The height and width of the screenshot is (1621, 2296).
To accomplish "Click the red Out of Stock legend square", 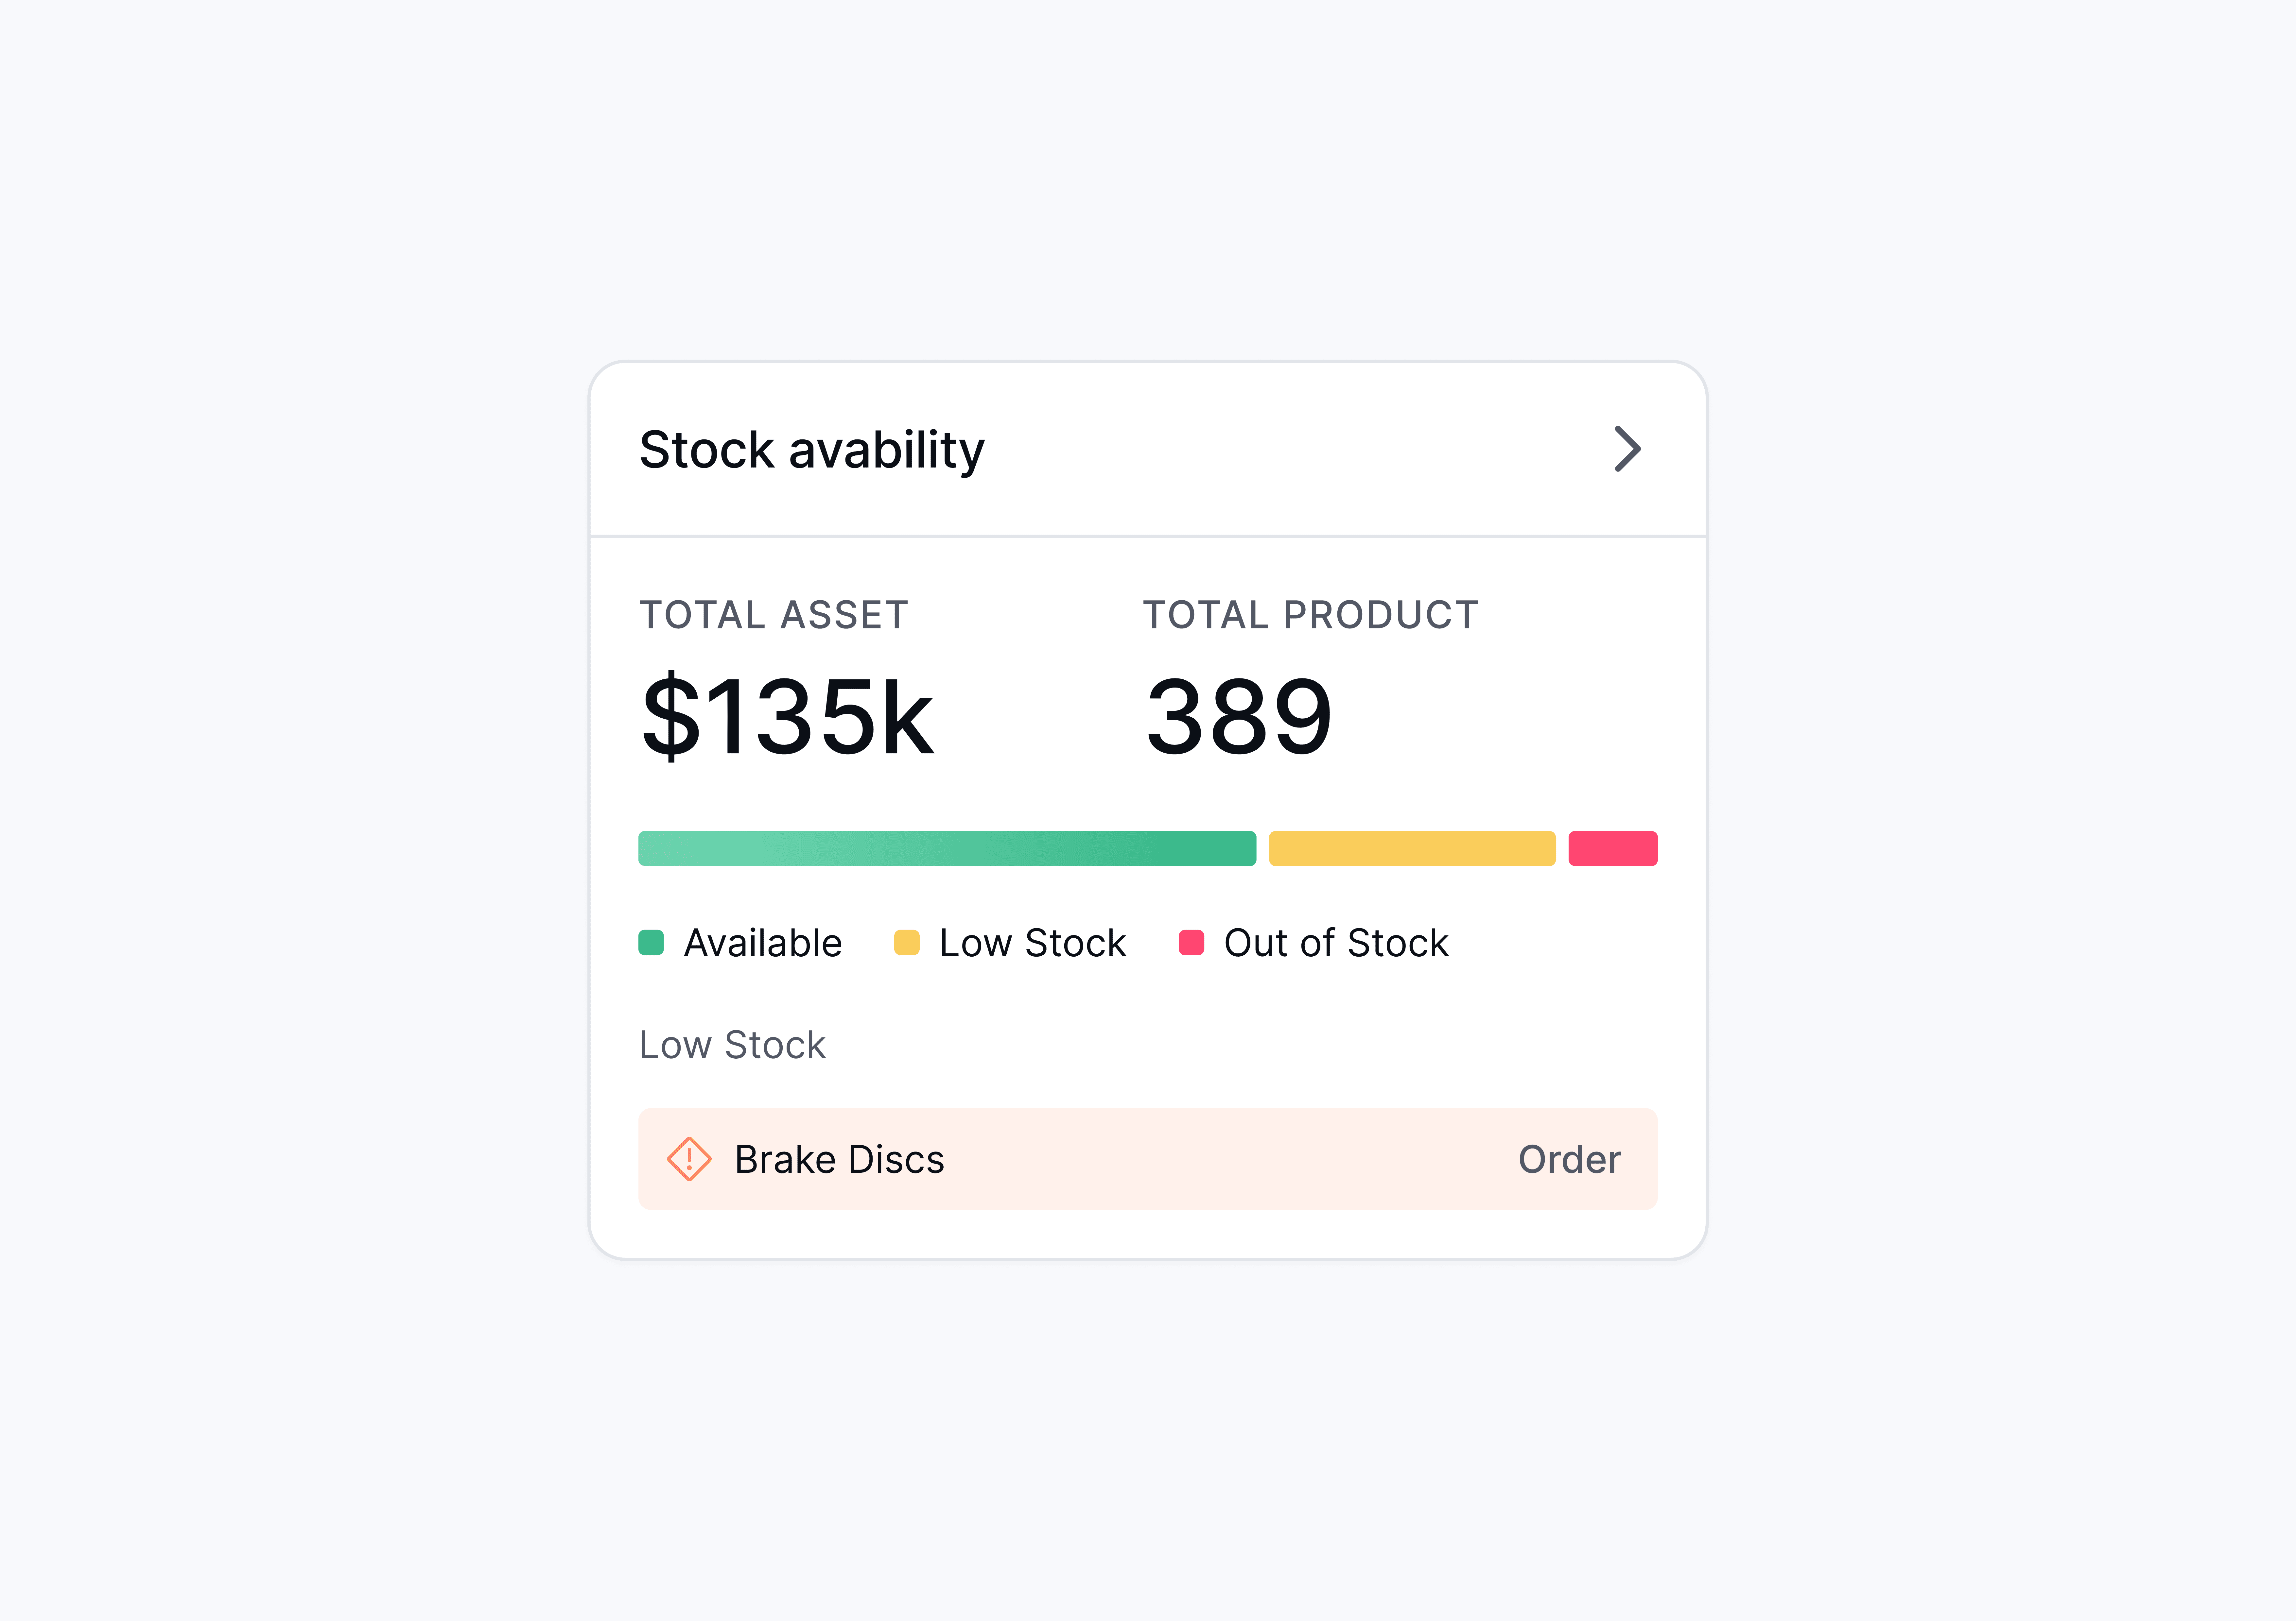I will tap(1191, 942).
